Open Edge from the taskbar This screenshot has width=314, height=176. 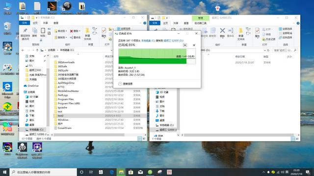coord(111,172)
